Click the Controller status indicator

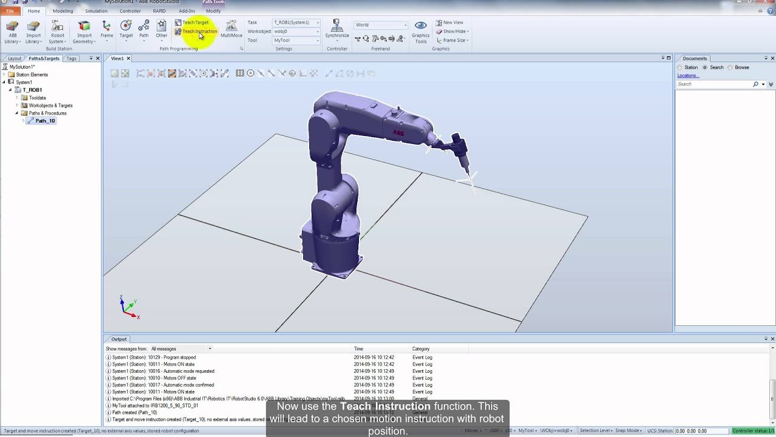pyautogui.click(x=753, y=431)
